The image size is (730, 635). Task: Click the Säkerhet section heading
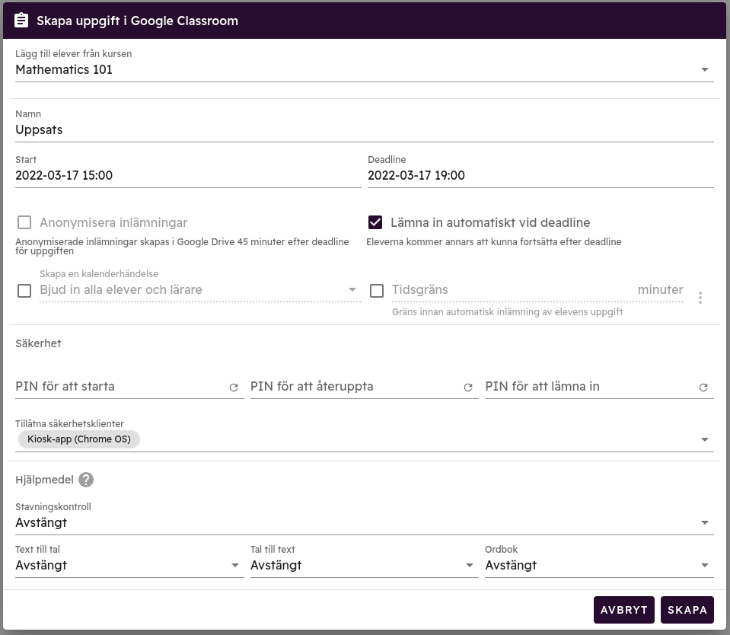coord(38,343)
